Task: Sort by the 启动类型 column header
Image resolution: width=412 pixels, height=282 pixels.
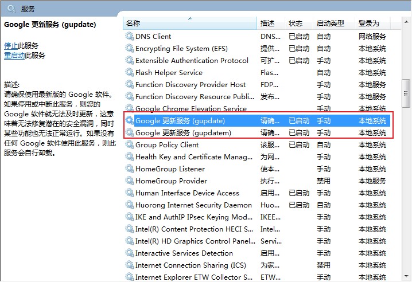Action: click(x=334, y=23)
